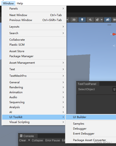The image size is (116, 146).
Task: Toggle scene audio mute icon
Action: [x=90, y=20]
